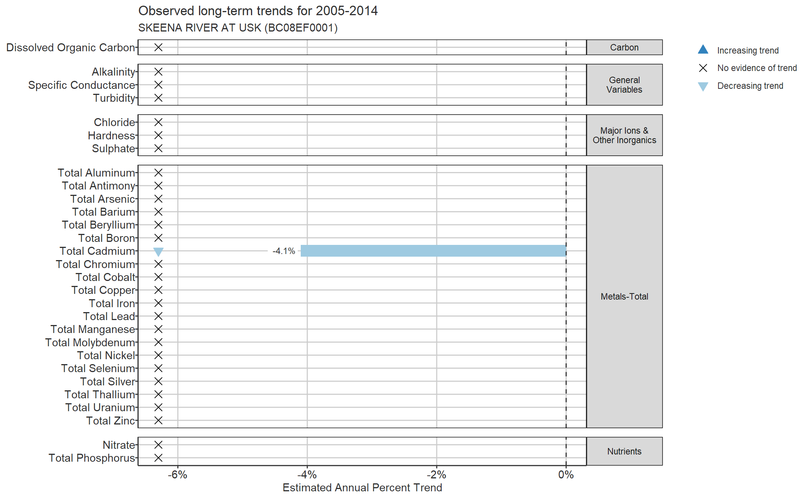The height and width of the screenshot is (497, 802).
Task: Click the 'Total Cadmium' y-axis label
Action: pos(97,251)
